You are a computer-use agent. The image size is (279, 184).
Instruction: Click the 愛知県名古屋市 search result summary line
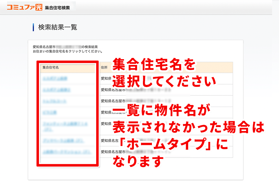click(66, 47)
